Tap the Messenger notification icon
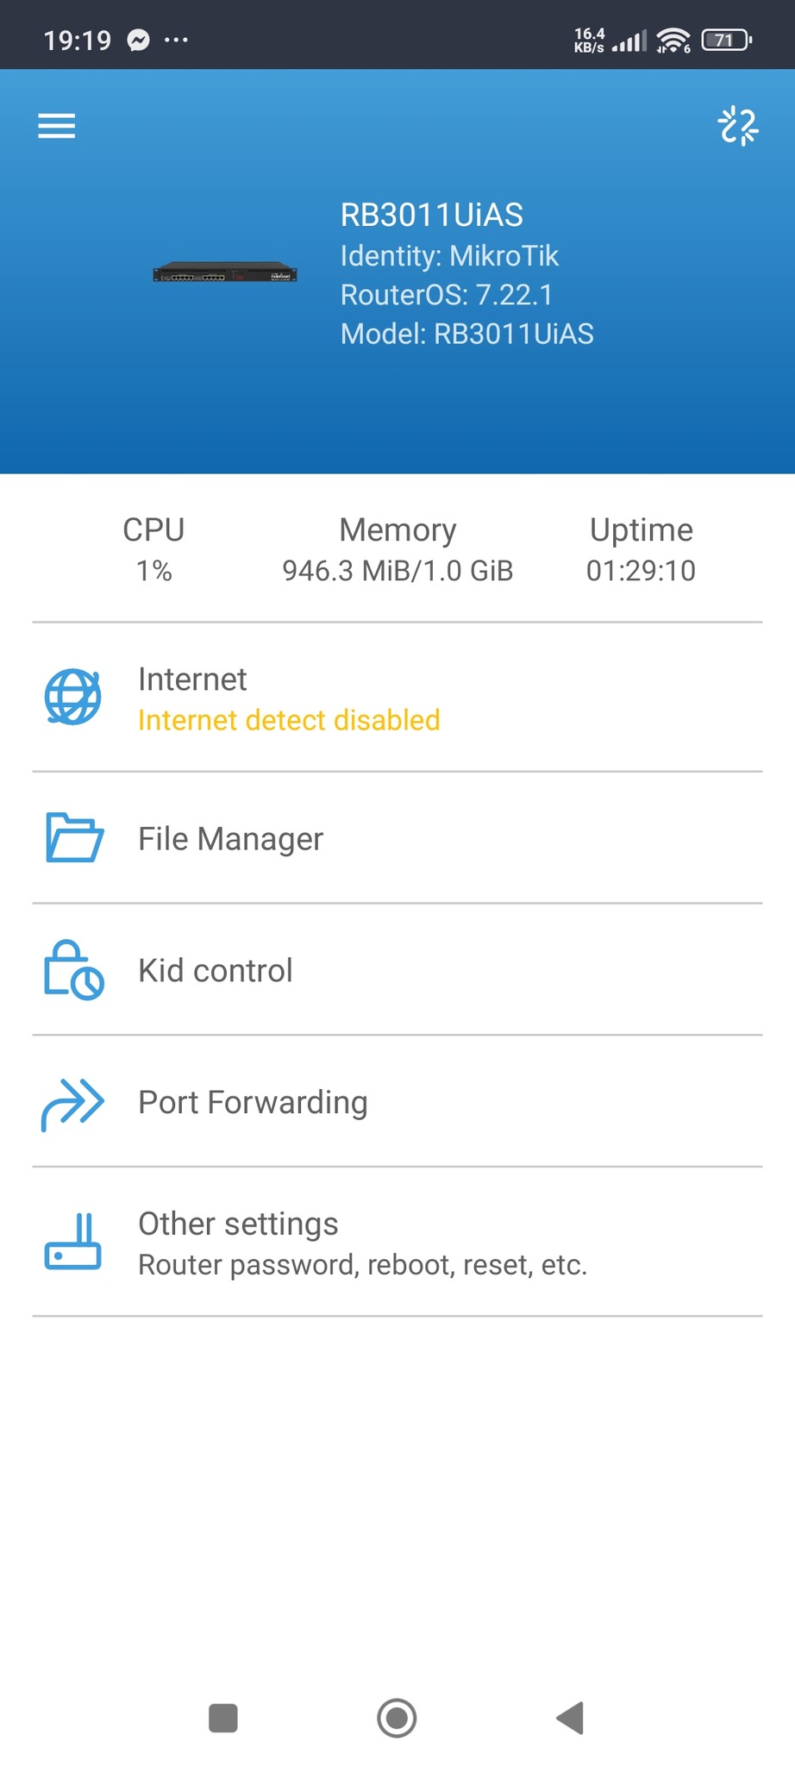This screenshot has height=1766, width=795. coord(138,40)
